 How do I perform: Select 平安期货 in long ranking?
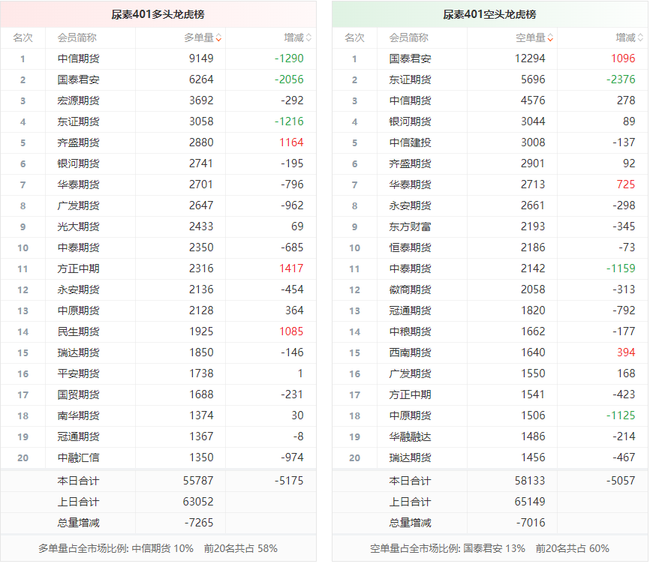point(78,373)
